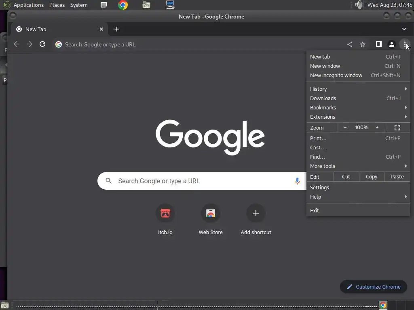The image size is (414, 310).
Task: Reload the page with the refresh icon
Action: (42, 44)
